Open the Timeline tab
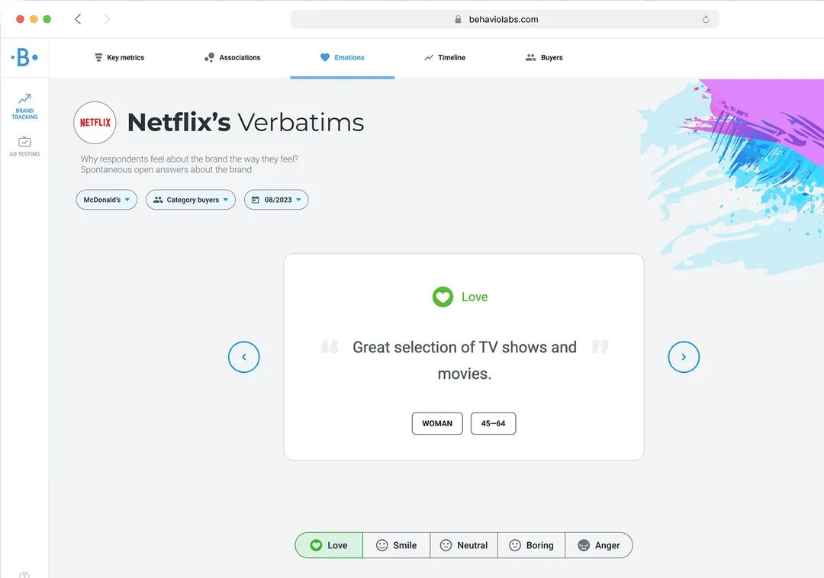 [x=445, y=58]
